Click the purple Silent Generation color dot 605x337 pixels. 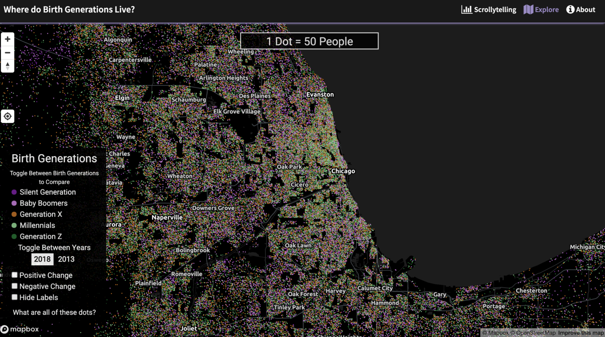tap(13, 192)
